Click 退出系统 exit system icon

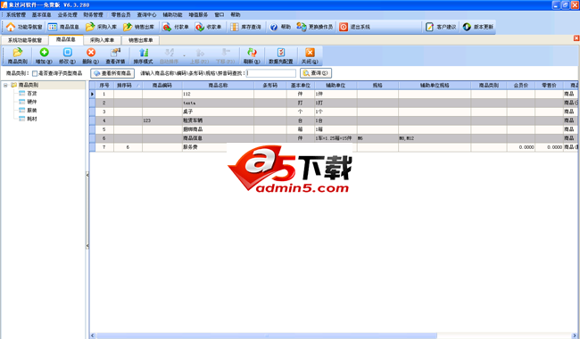344,27
